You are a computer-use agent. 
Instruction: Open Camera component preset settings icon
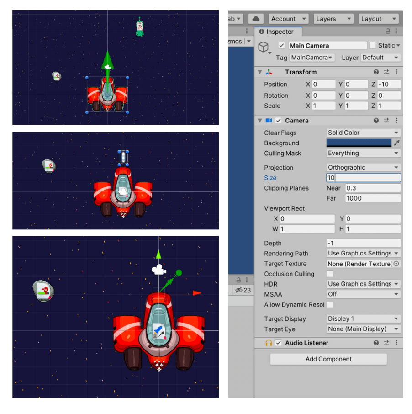(x=386, y=121)
